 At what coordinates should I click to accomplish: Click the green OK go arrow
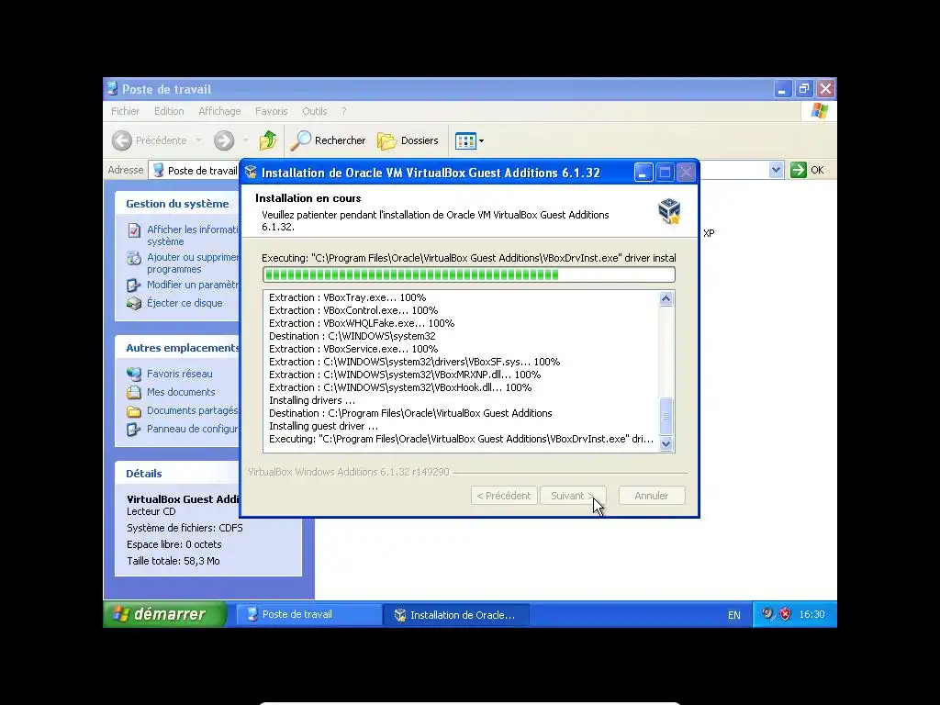click(x=798, y=170)
